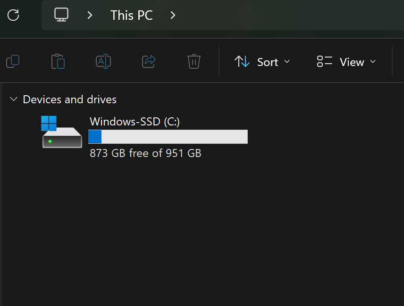
Task: Click the C: drive storage usage bar
Action: tap(168, 137)
